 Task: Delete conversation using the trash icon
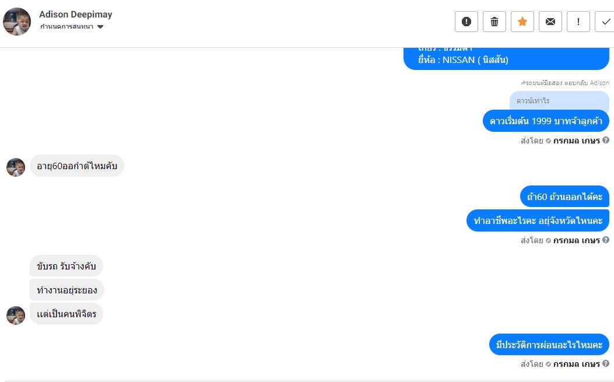point(494,22)
